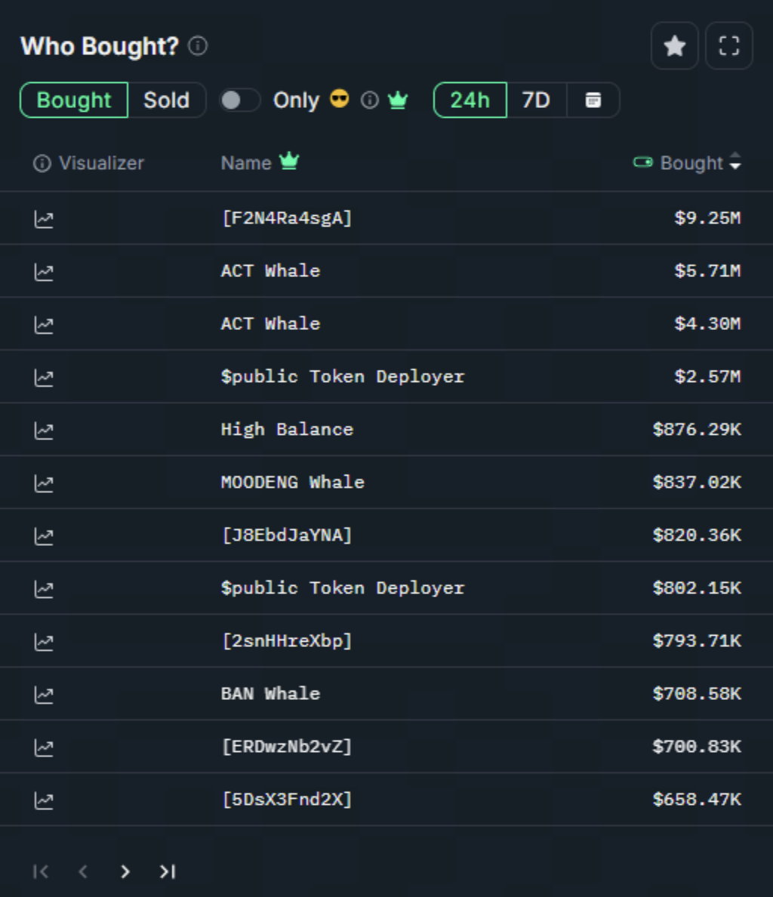Go to the next page

[125, 872]
